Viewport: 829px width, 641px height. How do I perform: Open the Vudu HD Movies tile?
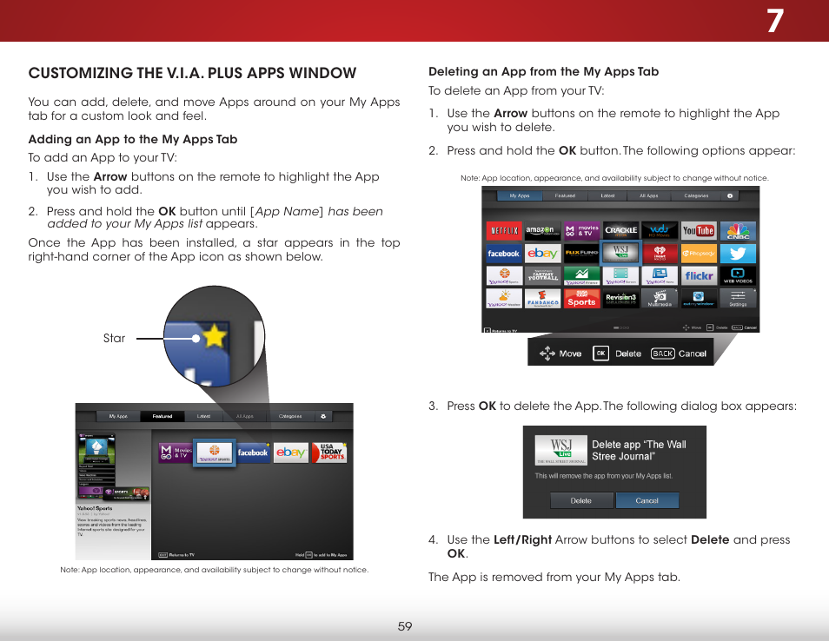660,231
